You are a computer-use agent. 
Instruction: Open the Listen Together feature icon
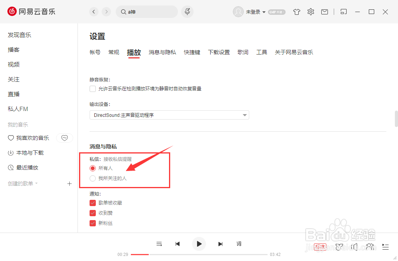point(370,247)
